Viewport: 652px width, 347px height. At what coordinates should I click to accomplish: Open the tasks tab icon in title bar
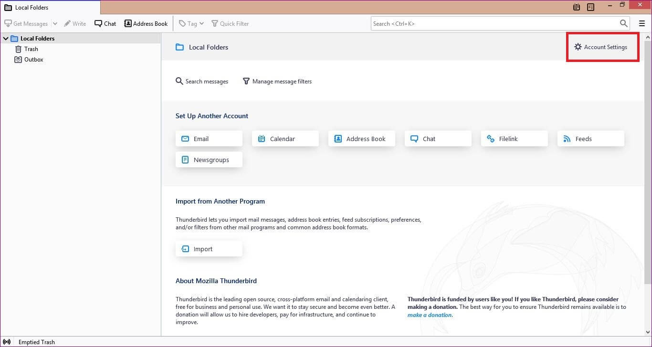point(591,7)
